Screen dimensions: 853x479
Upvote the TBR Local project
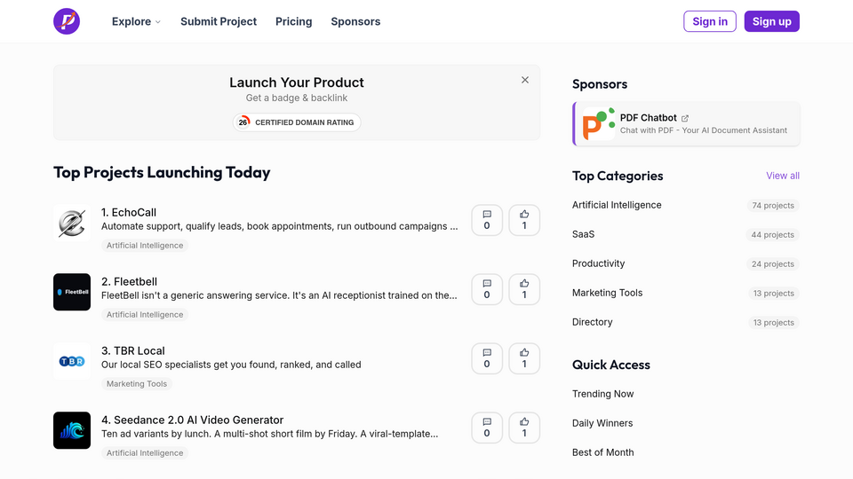(x=524, y=358)
